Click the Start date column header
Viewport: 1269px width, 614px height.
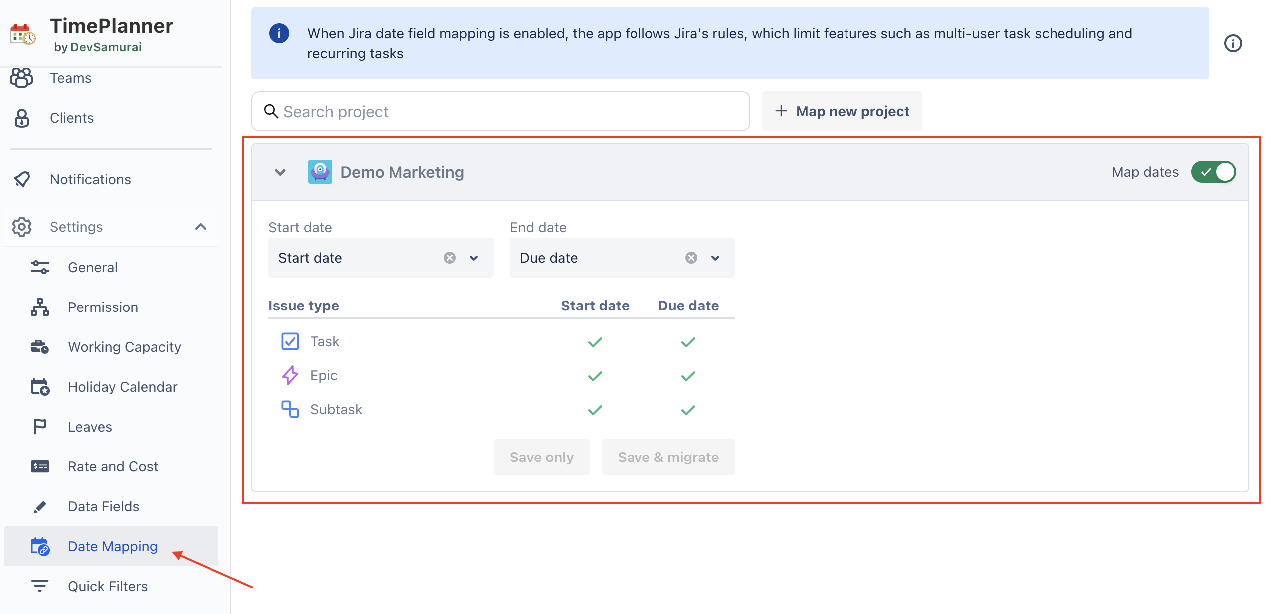595,306
